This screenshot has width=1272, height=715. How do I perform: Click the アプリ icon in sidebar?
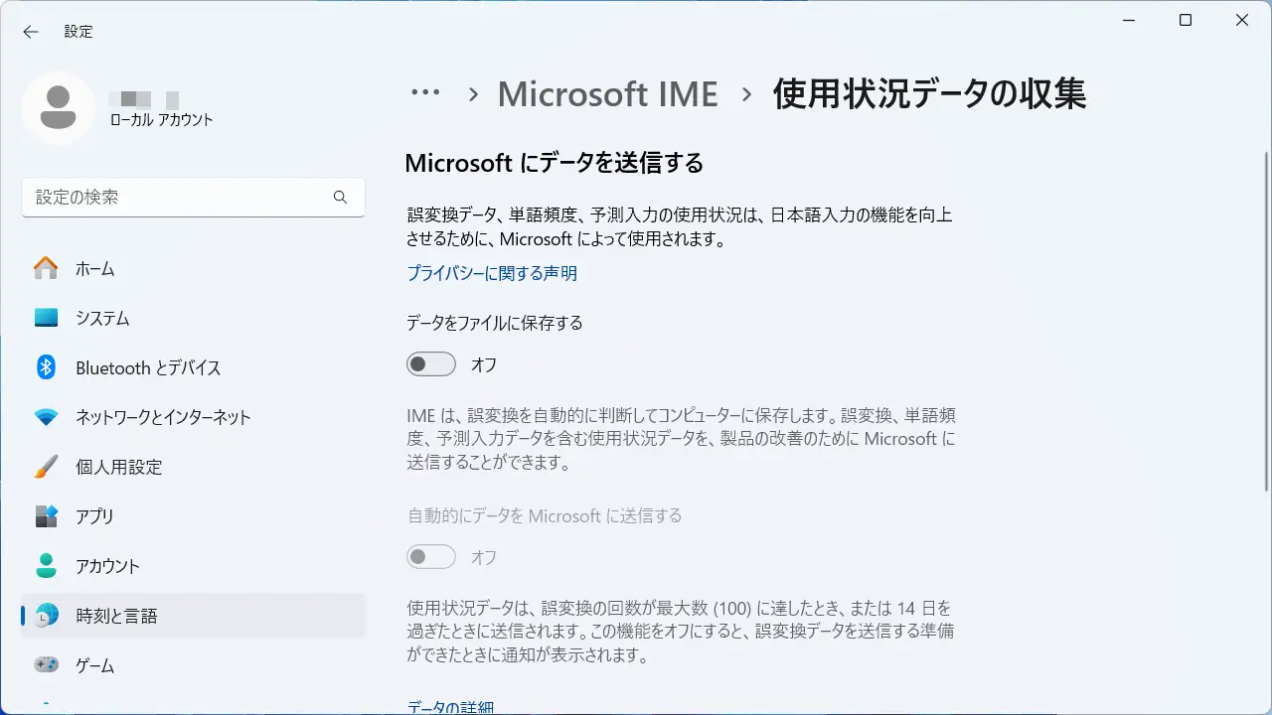46,516
